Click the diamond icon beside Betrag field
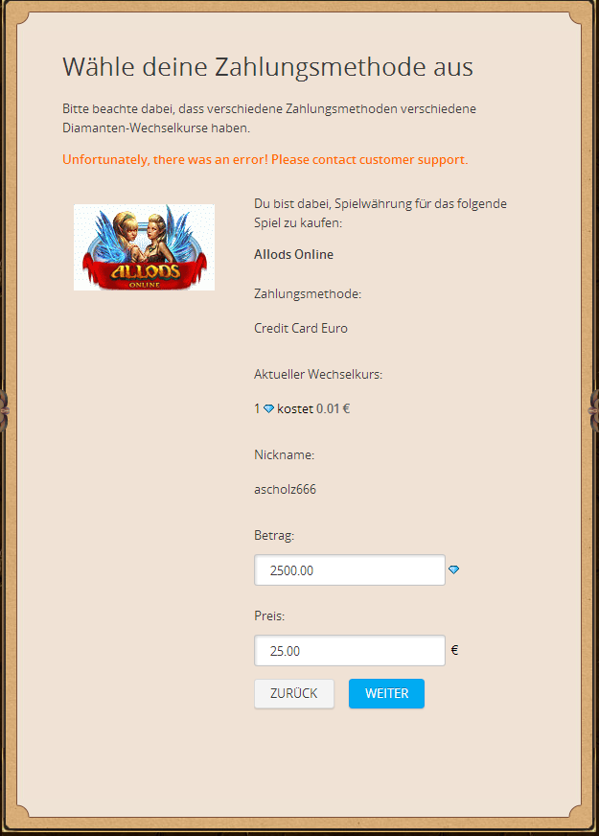 click(453, 569)
